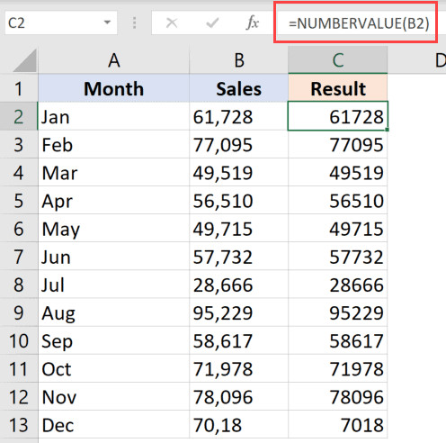Select column A header

click(x=114, y=60)
